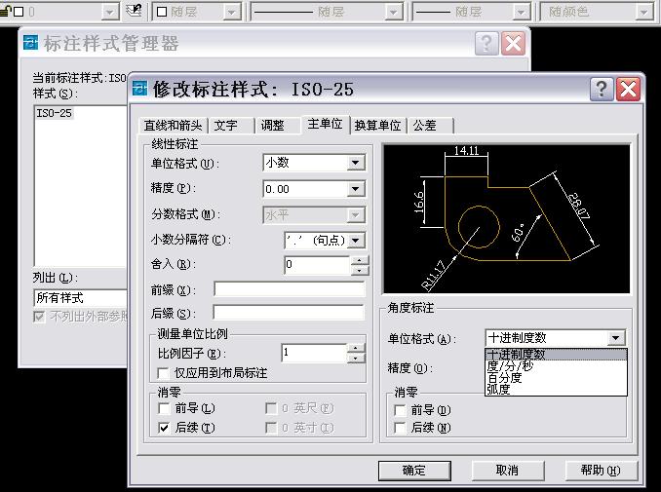Click the 后缀 text field
The width and height of the screenshot is (661, 492).
[289, 313]
